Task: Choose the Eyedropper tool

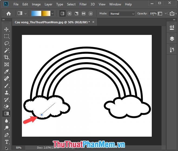Action: [6, 71]
